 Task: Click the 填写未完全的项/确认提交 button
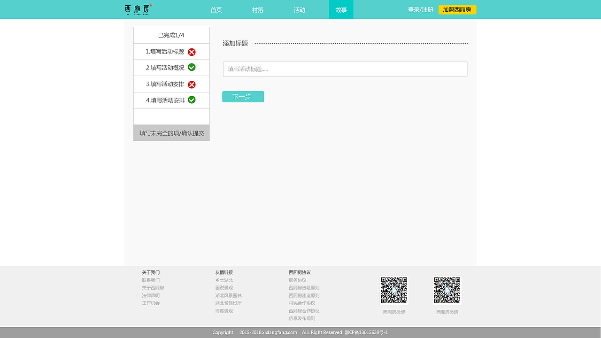click(171, 133)
